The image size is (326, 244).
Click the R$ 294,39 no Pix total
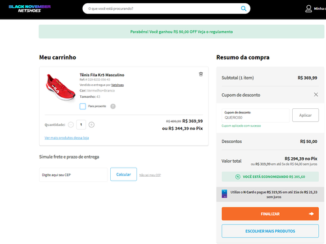click(301, 159)
